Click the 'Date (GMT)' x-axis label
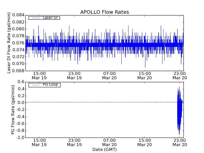 [x=105, y=149]
